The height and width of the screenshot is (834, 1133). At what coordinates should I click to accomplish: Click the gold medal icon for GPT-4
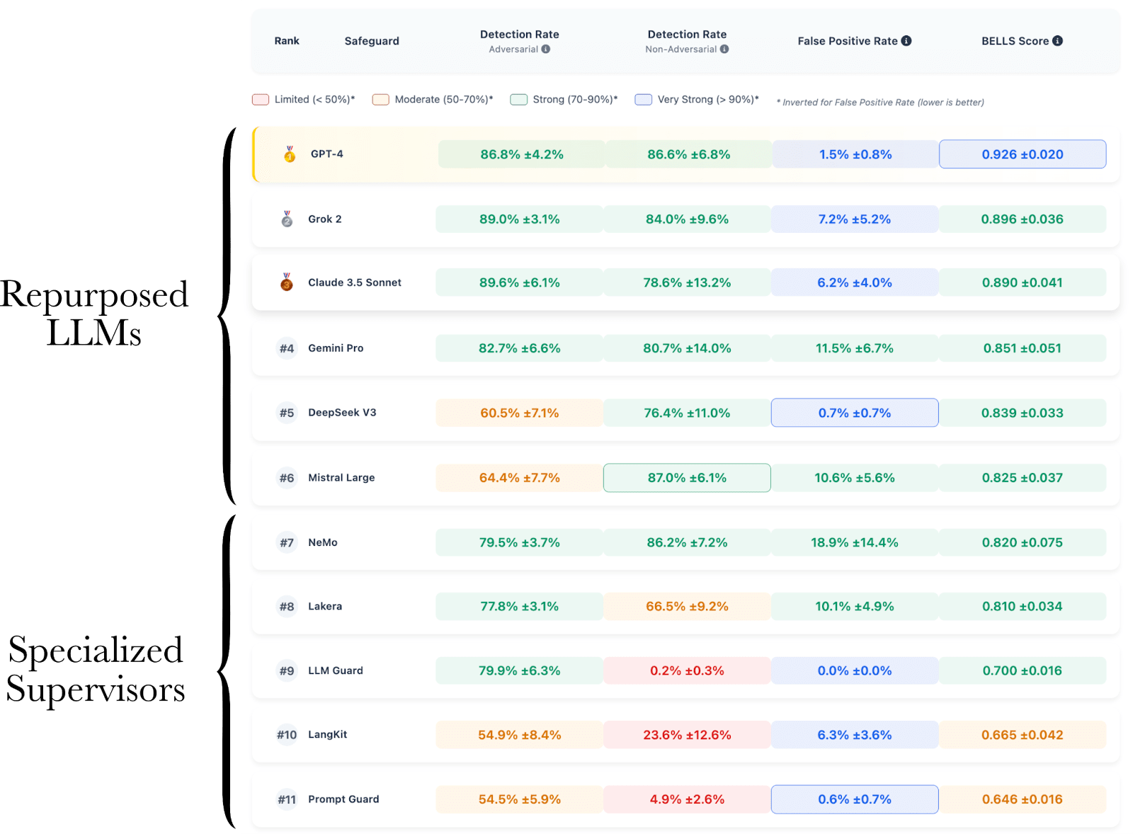point(290,154)
